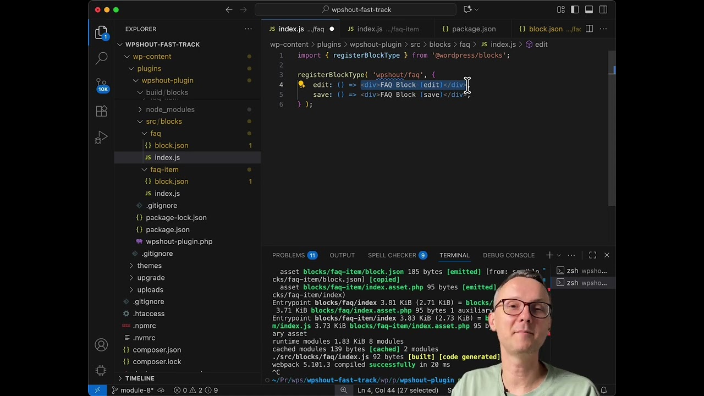
Task: Click the editor vertical scrollbar
Action: click(613, 129)
